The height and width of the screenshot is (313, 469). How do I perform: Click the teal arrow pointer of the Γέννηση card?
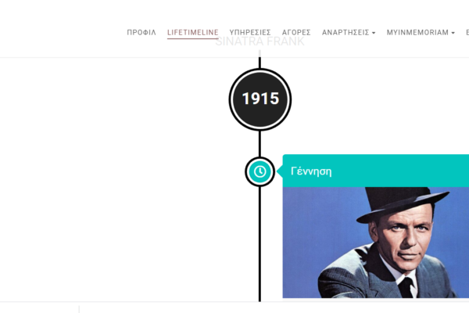click(279, 171)
